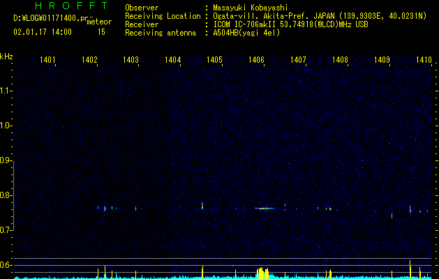Click time axis marker 1408
The height and width of the screenshot is (279, 439).
click(x=340, y=59)
